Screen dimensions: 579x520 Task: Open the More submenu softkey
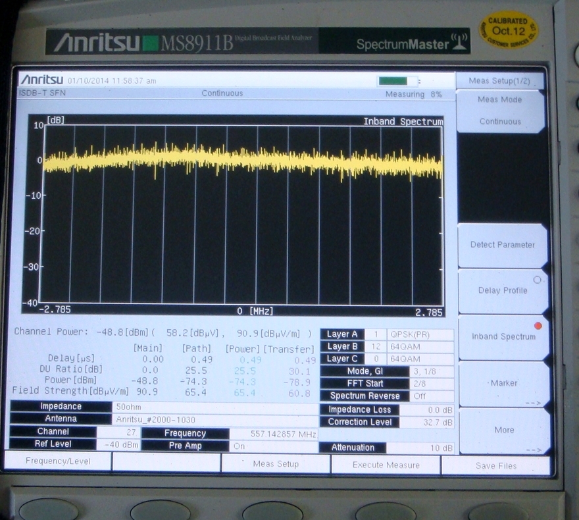click(505, 430)
